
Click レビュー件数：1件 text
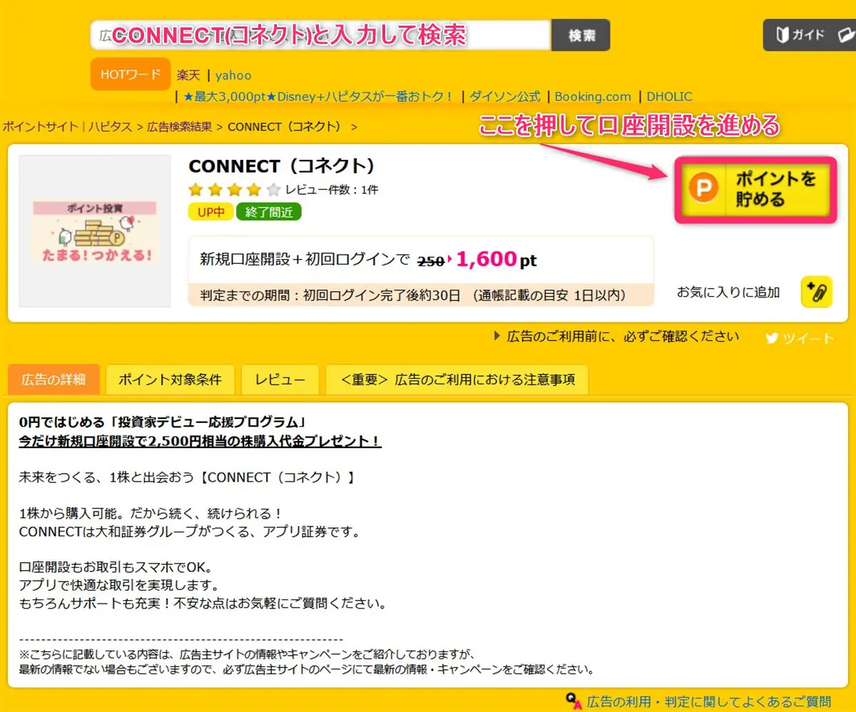tap(332, 190)
